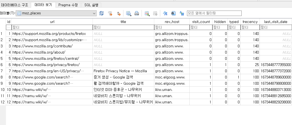This screenshot has height=125, width=292.
Task: Sort by the frecency column header
Action: click(250, 22)
